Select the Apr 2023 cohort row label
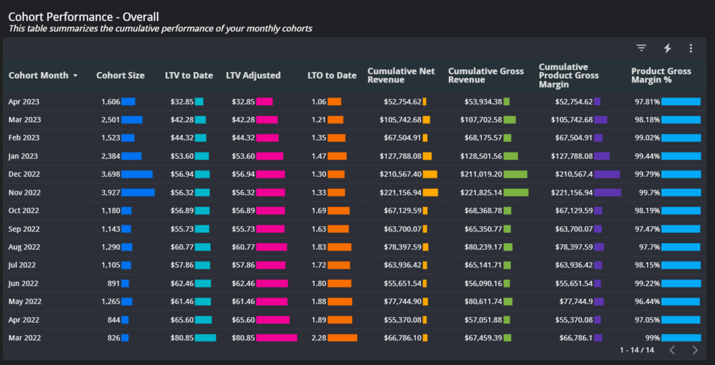 [x=24, y=102]
